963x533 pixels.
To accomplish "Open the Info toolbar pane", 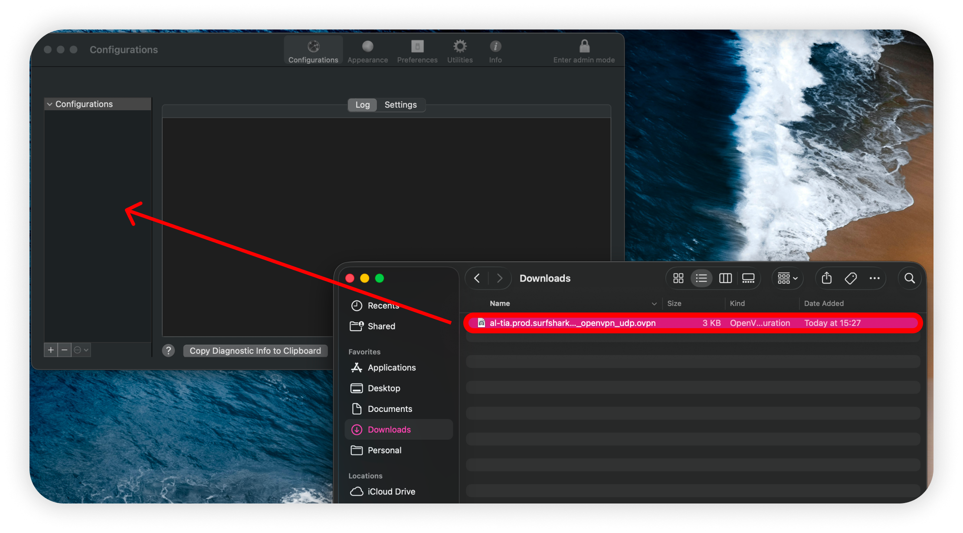I will (495, 51).
